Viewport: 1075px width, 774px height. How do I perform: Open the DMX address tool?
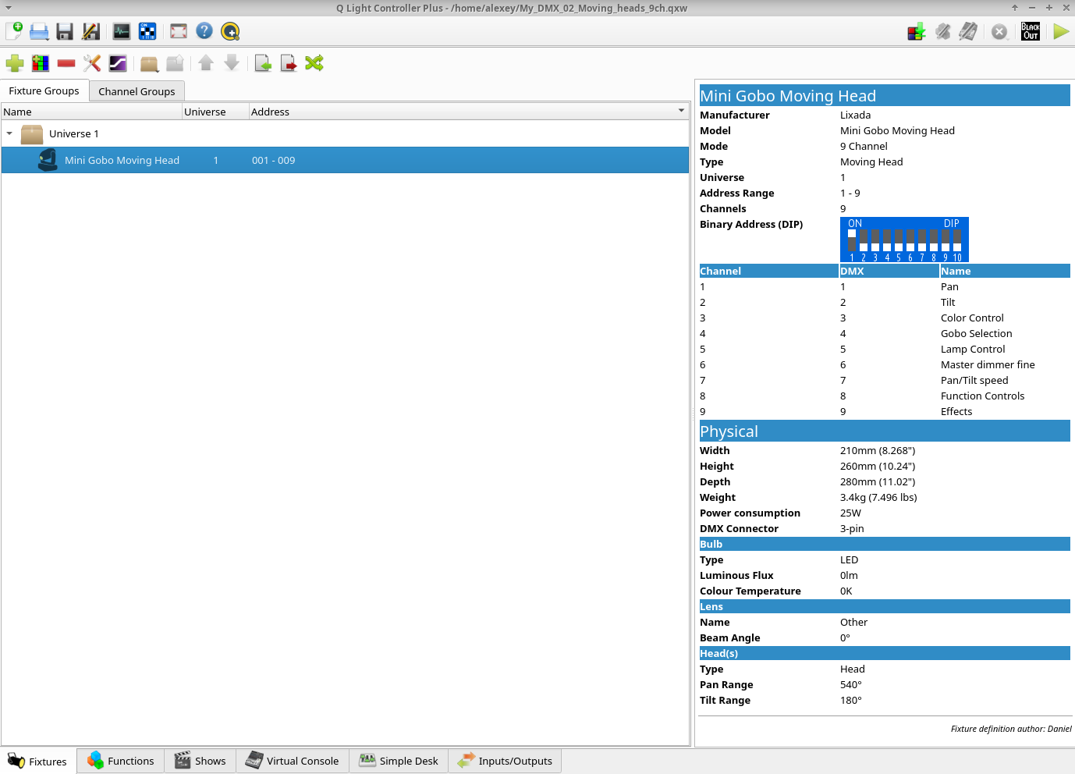[147, 31]
